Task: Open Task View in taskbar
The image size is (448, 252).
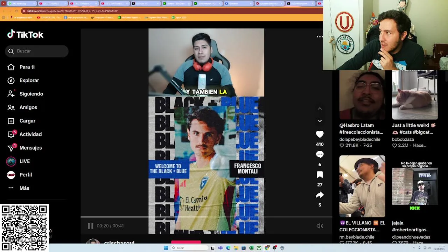Action: click(x=212, y=248)
